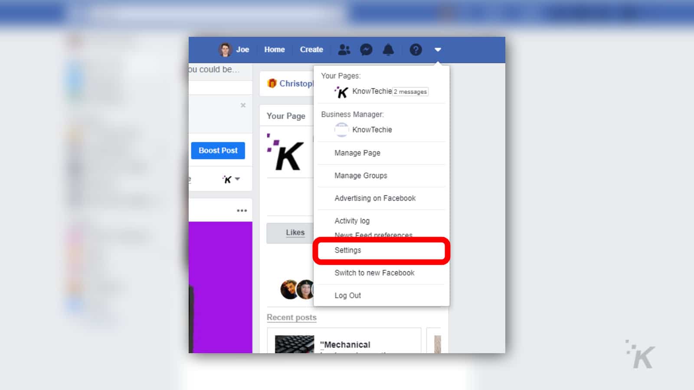This screenshot has height=390, width=694.
Task: Open the Friend Requests icon
Action: [x=344, y=50]
